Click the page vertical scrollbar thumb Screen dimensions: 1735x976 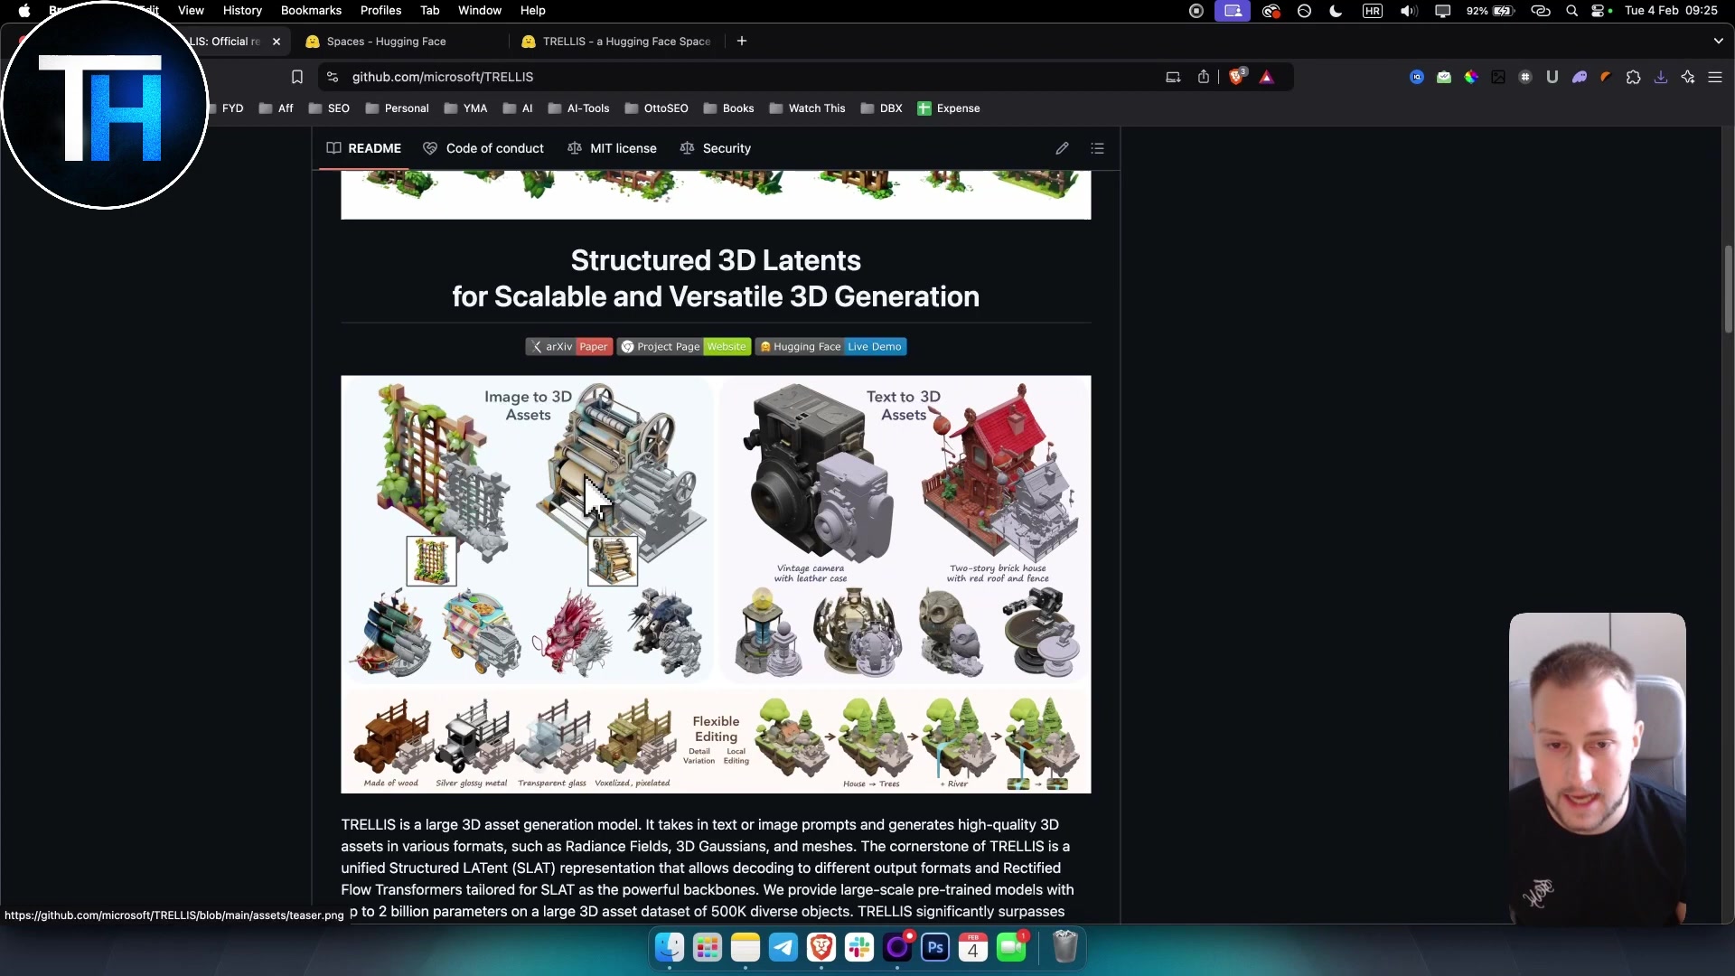pos(1728,289)
